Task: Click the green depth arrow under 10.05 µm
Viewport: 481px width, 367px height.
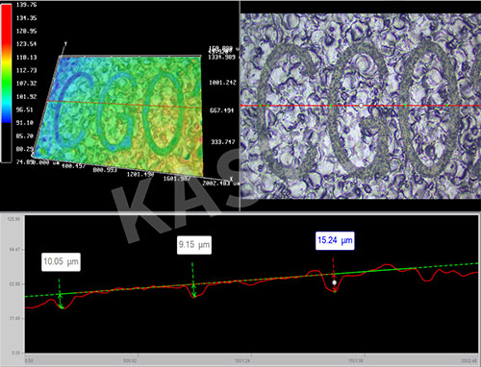Action: click(60, 293)
